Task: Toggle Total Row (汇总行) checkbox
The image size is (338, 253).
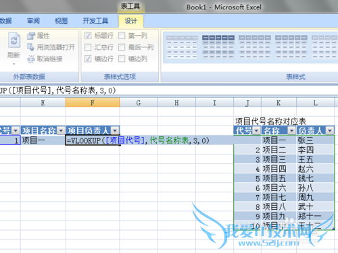Action: pos(88,47)
